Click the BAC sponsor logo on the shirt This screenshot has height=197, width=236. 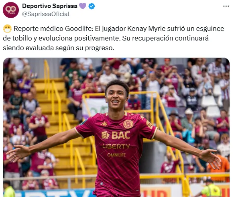(116, 135)
